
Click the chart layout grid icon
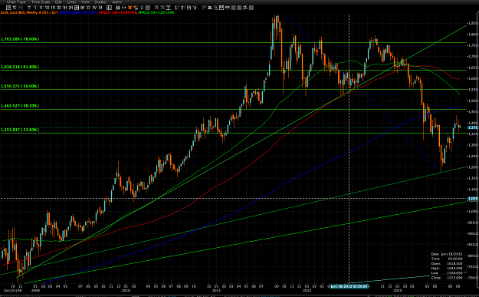coord(109,8)
